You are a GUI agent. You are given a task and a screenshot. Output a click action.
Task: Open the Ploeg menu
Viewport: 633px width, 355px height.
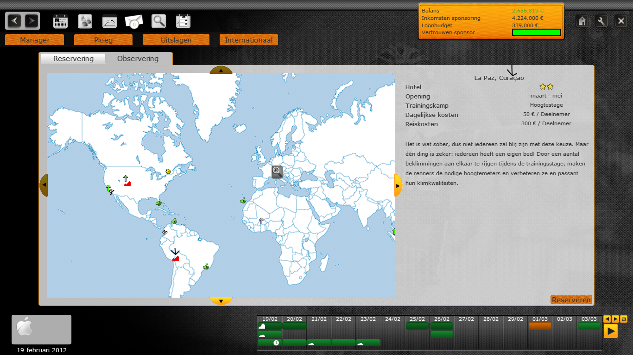[x=103, y=40]
